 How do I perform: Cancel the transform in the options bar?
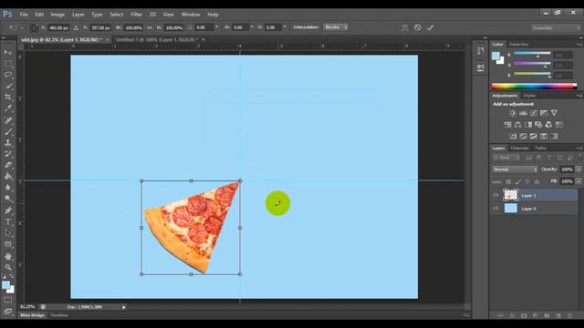tap(418, 27)
